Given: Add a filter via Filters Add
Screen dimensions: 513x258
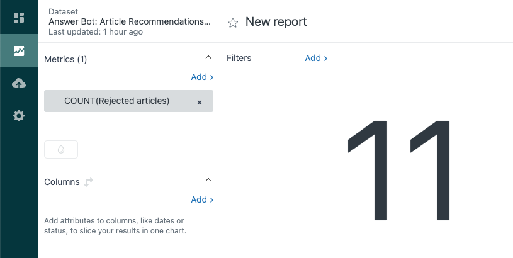Looking at the screenshot, I should coord(316,58).
